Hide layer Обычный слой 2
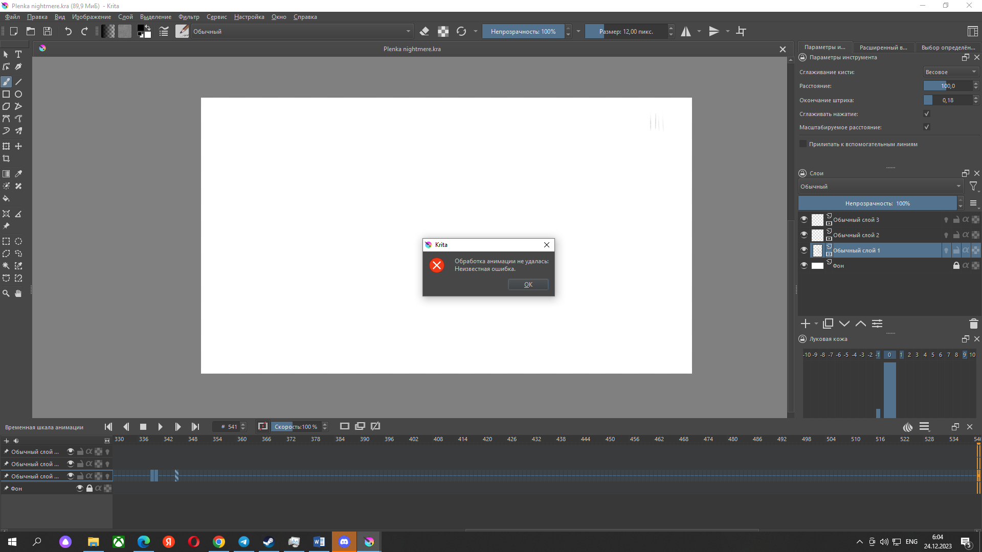This screenshot has height=552, width=982. click(804, 235)
